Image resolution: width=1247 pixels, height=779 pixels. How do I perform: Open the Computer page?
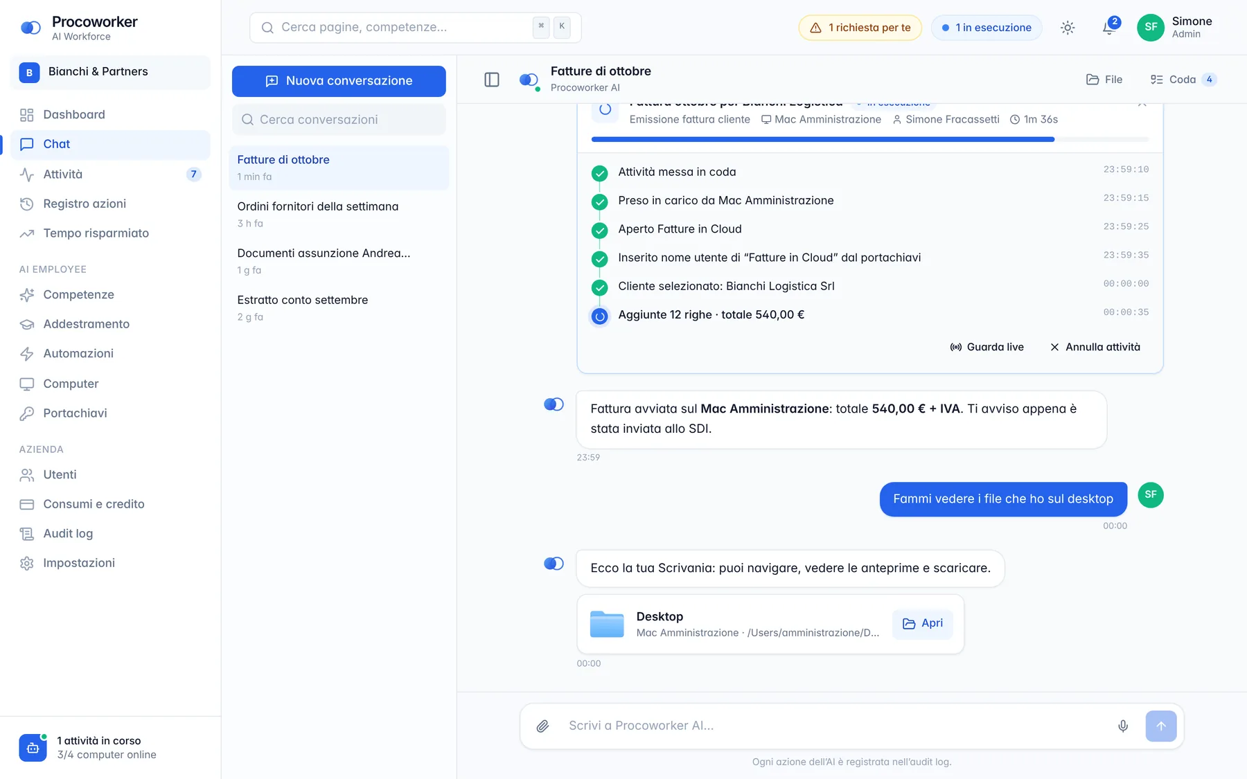pyautogui.click(x=110, y=384)
